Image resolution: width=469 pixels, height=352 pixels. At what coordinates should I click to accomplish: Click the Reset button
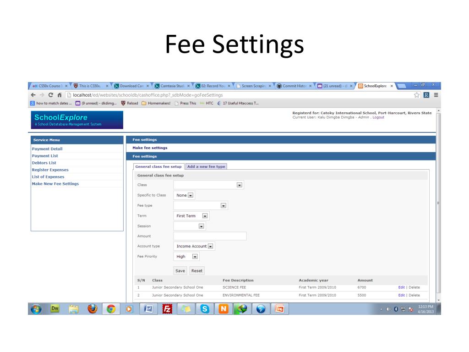coord(197,270)
